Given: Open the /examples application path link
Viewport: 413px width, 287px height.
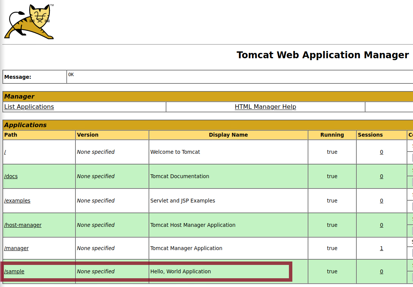Looking at the screenshot, I should coord(17,201).
